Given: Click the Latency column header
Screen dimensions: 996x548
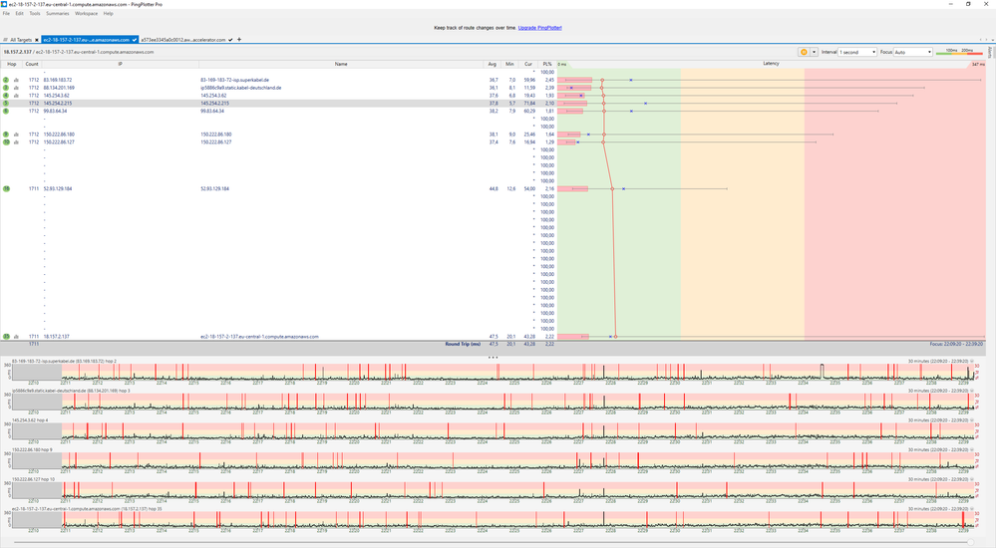Looking at the screenshot, I should (771, 64).
